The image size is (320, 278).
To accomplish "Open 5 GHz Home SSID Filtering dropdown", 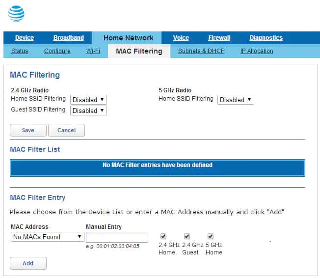I will (236, 100).
